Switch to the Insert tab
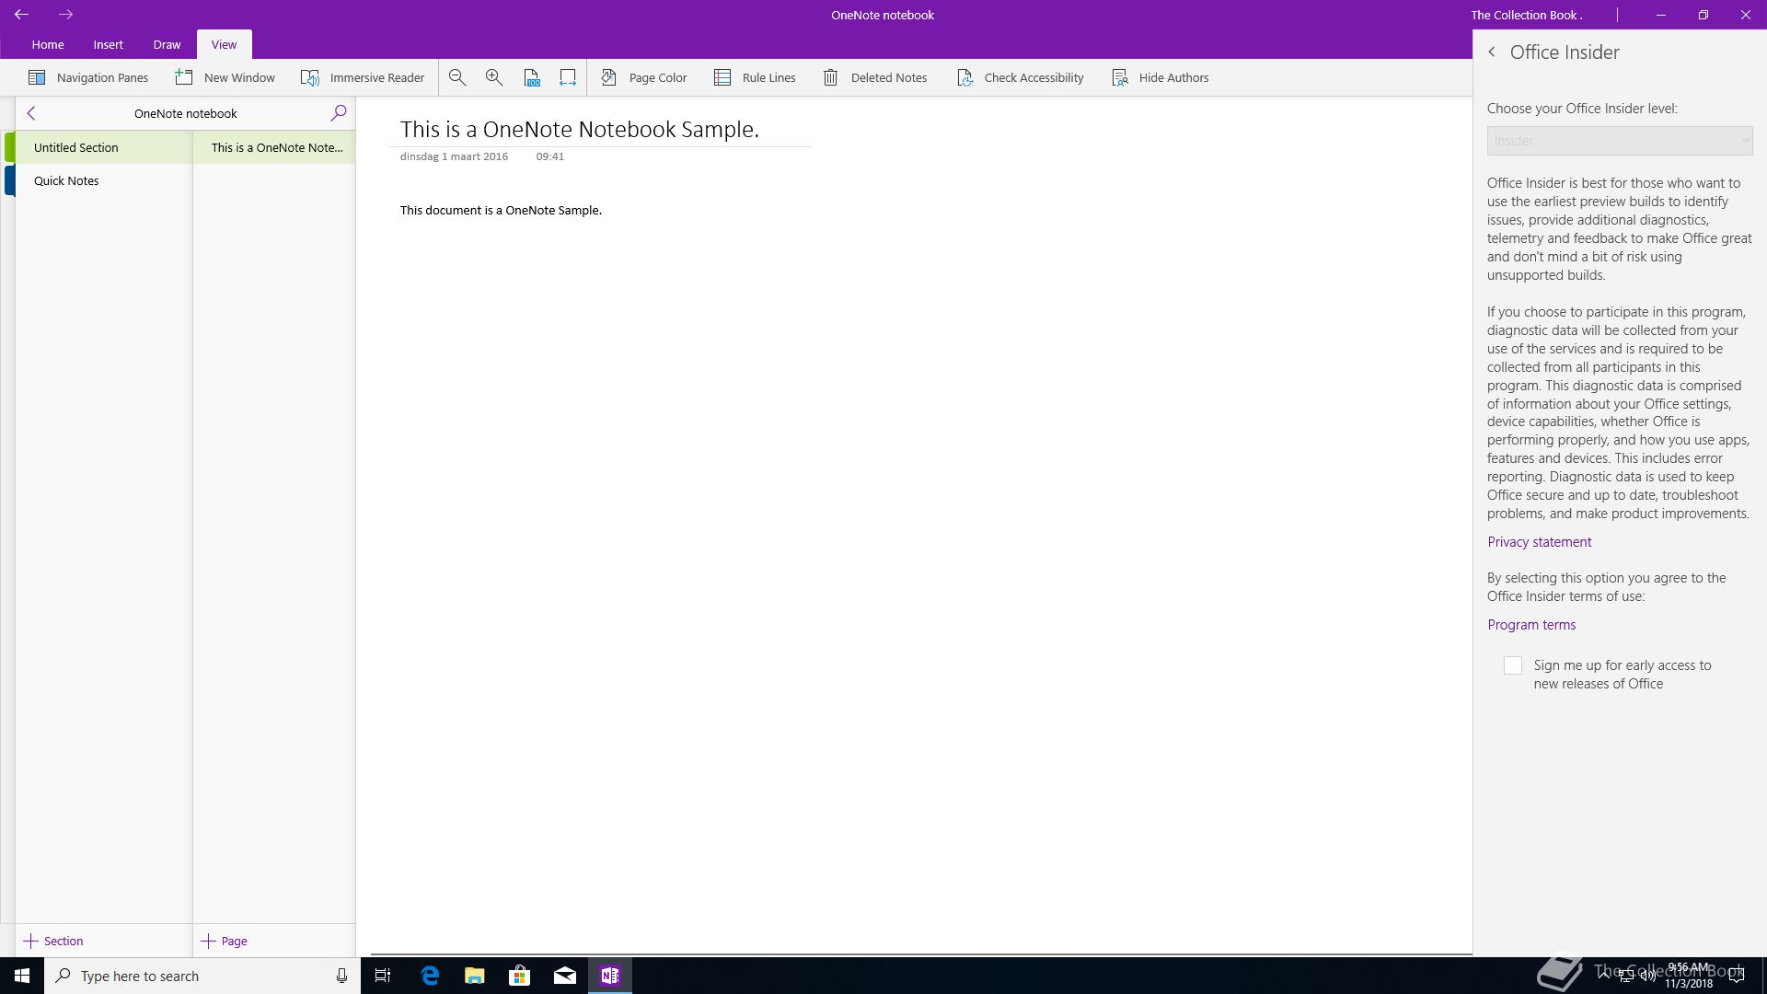The width and height of the screenshot is (1767, 994). click(x=109, y=44)
